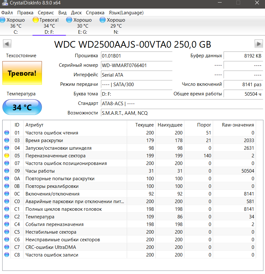Switch to the C: drive tab

(16, 26)
